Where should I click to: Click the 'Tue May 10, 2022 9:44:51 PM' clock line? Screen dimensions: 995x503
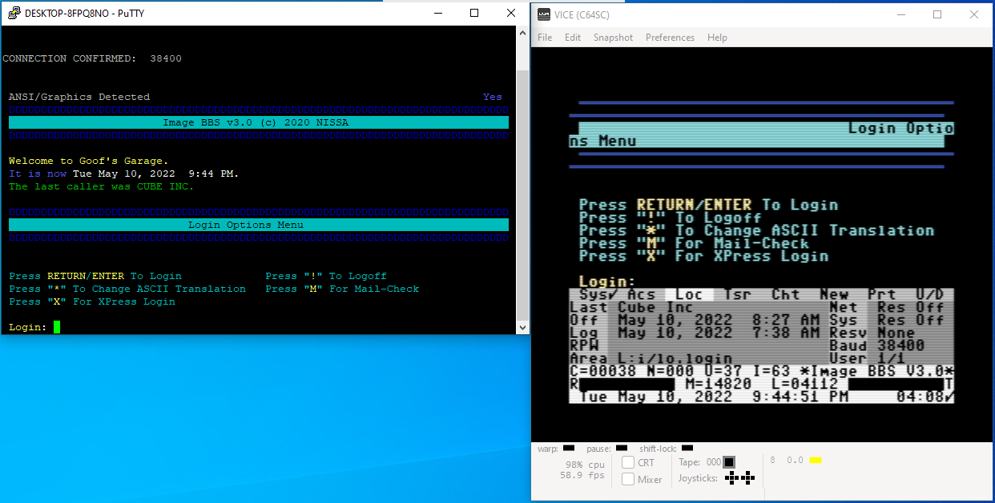tap(714, 397)
